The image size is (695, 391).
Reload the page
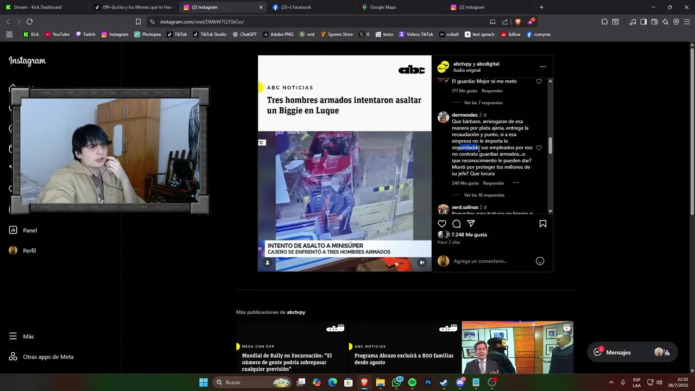click(30, 22)
